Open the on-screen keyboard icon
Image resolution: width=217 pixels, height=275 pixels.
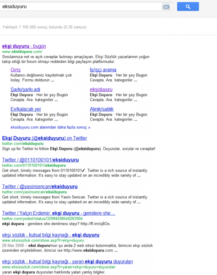tap(166, 7)
